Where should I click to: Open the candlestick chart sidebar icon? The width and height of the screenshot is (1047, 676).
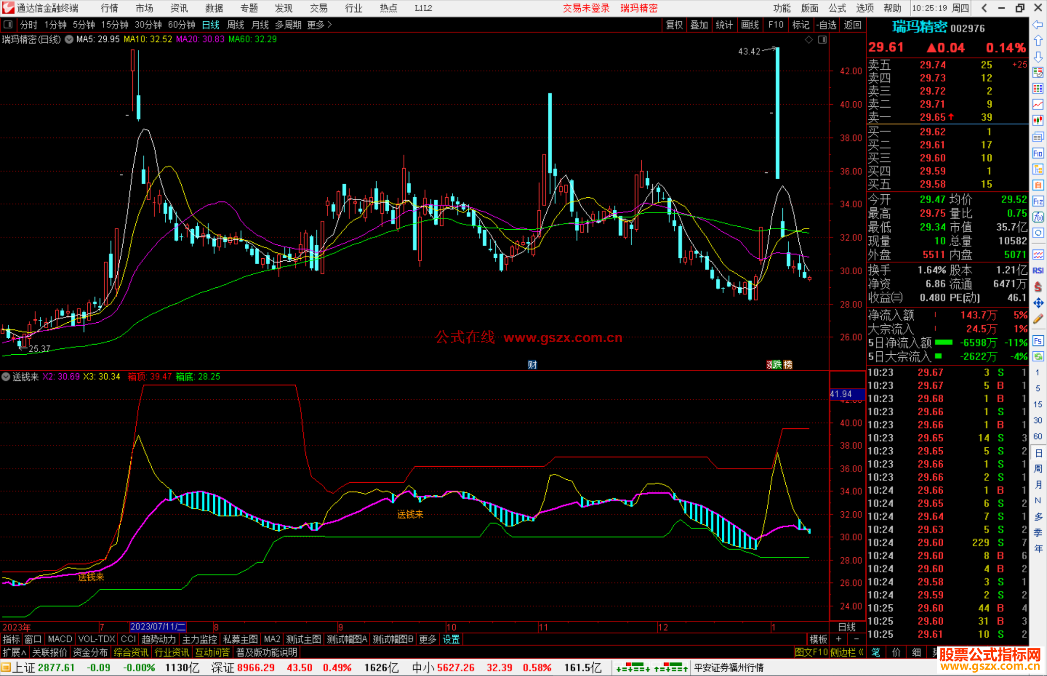(x=1038, y=120)
